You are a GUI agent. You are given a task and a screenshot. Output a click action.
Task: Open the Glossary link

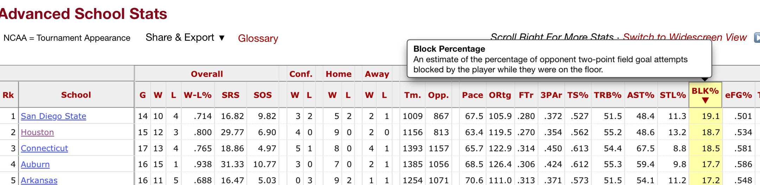point(258,38)
